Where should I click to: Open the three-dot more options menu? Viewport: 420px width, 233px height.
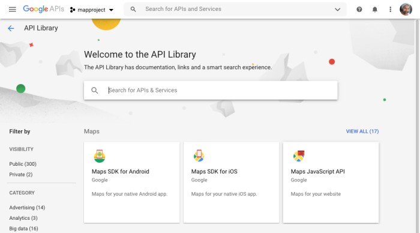pos(390,10)
